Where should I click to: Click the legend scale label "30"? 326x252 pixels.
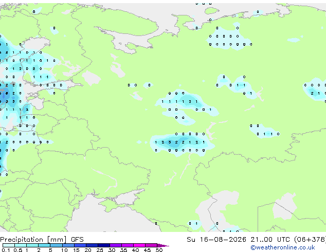click(x=112, y=250)
